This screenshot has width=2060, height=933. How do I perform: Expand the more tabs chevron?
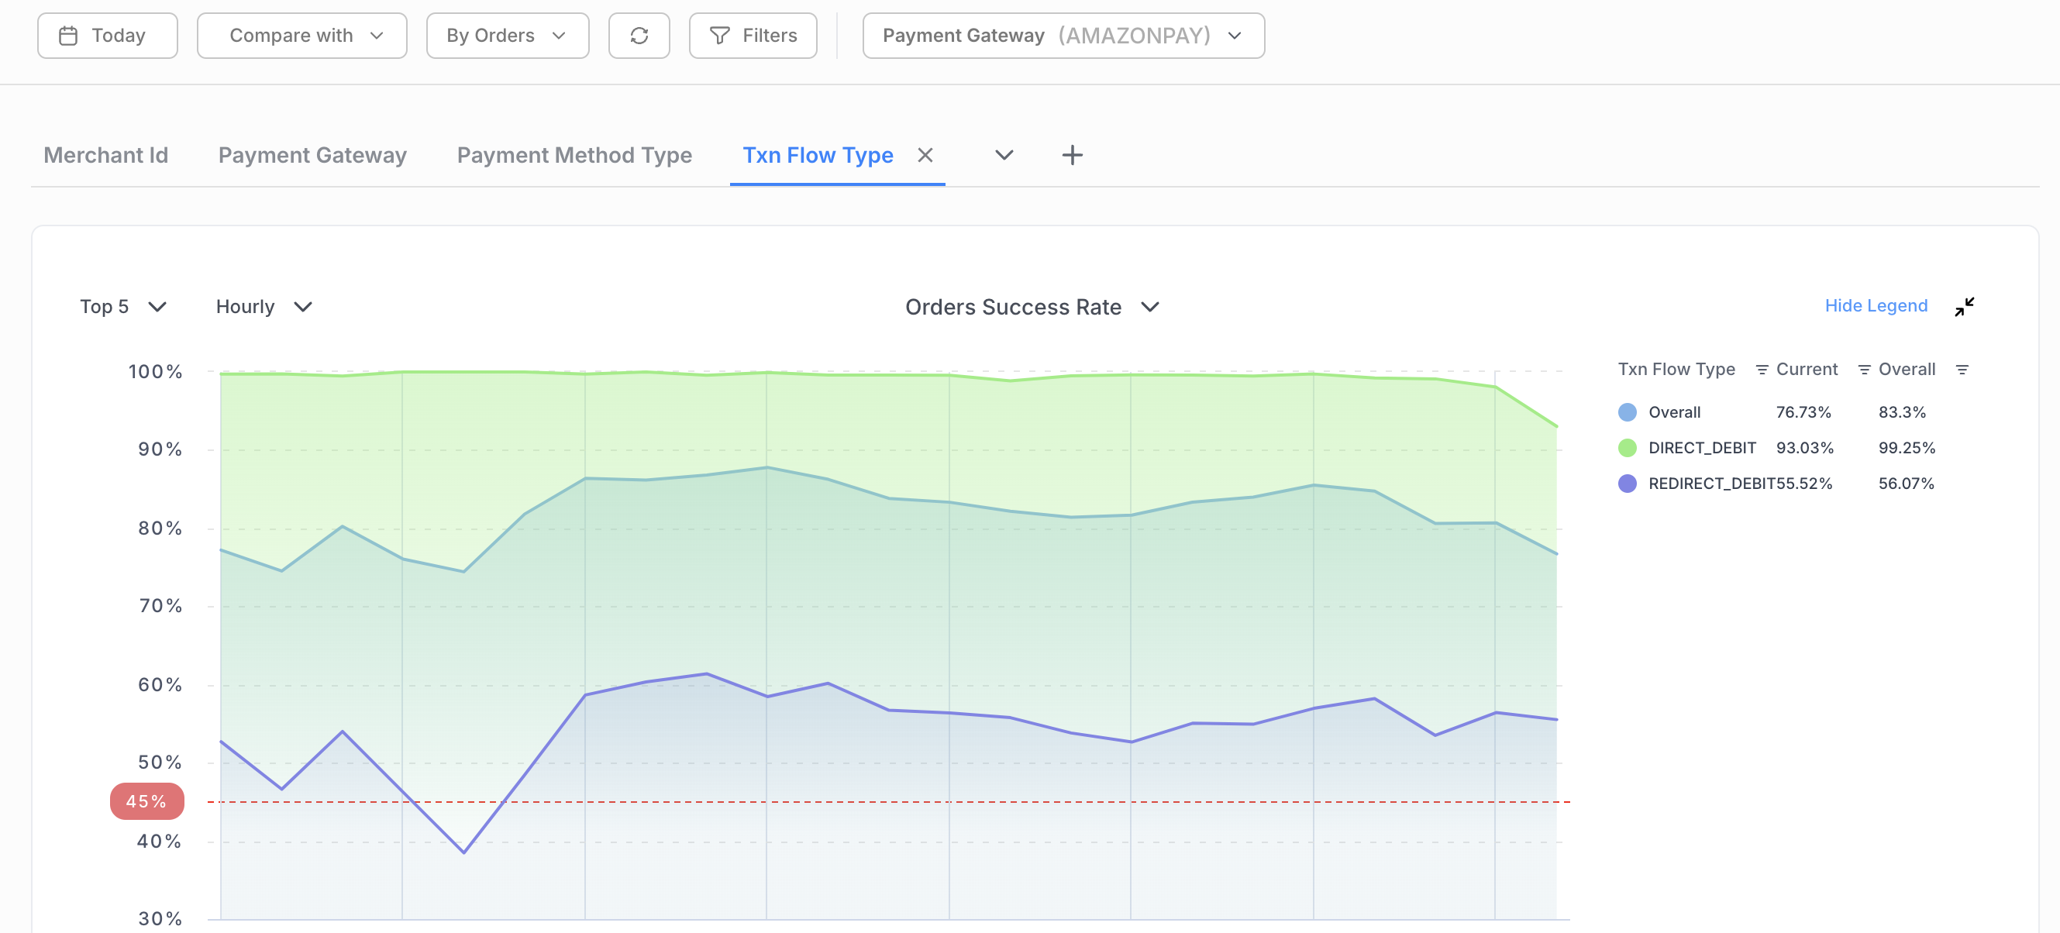click(x=1004, y=155)
